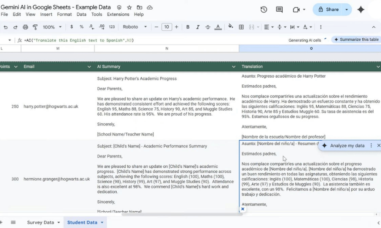Click the move to folder icon
This screenshot has height=228, width=381.
(139, 7)
